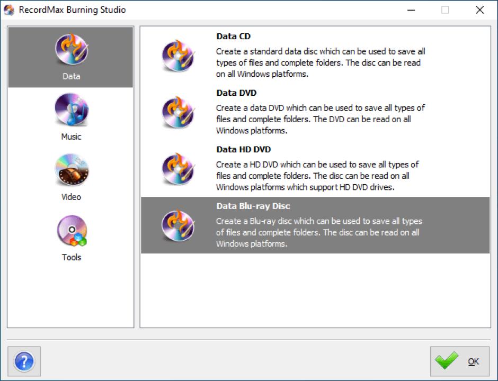Switch to the Video label

click(71, 197)
